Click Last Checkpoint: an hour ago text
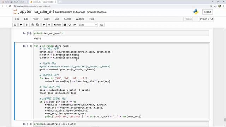This screenshot has width=226, height=127. click(x=70, y=12)
